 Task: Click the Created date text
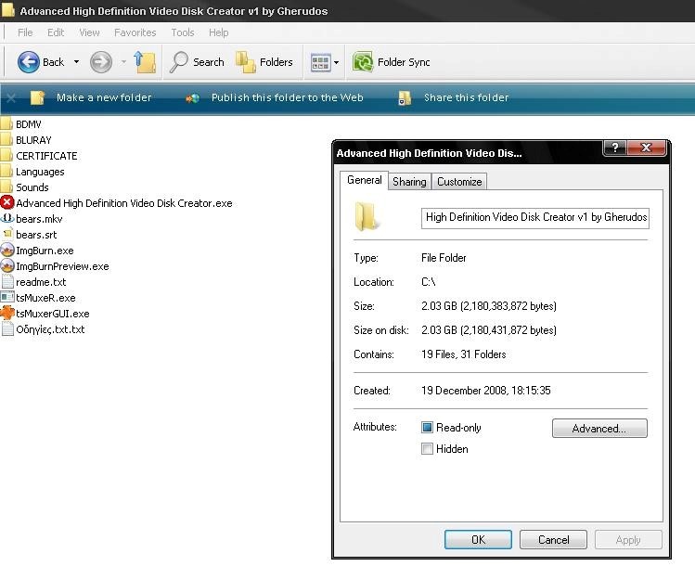(486, 390)
